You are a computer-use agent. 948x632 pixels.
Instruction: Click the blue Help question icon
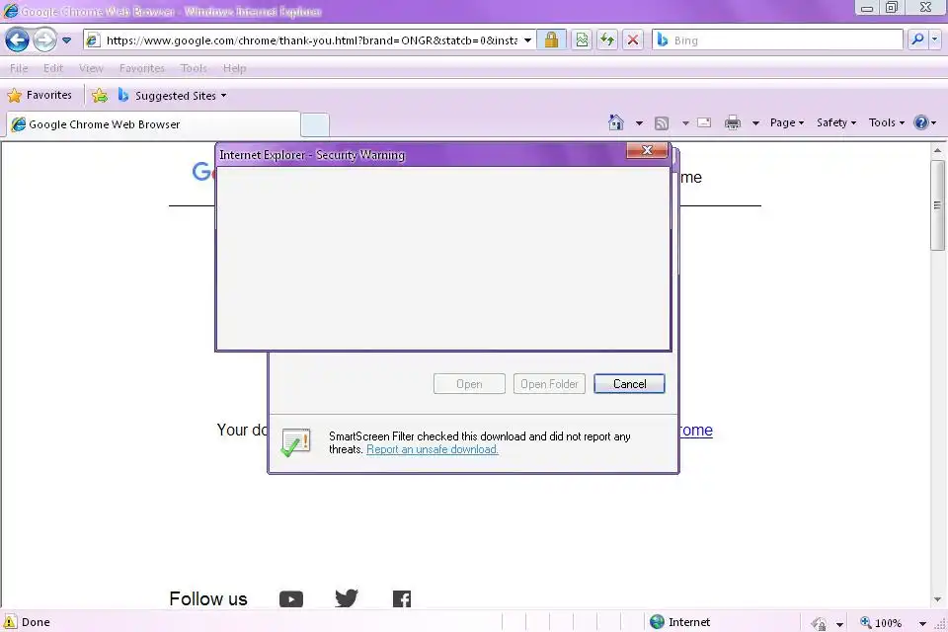point(921,122)
